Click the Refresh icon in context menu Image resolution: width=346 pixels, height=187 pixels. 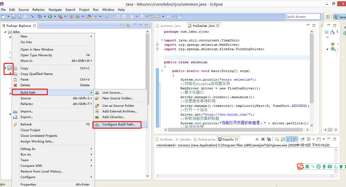15,124
